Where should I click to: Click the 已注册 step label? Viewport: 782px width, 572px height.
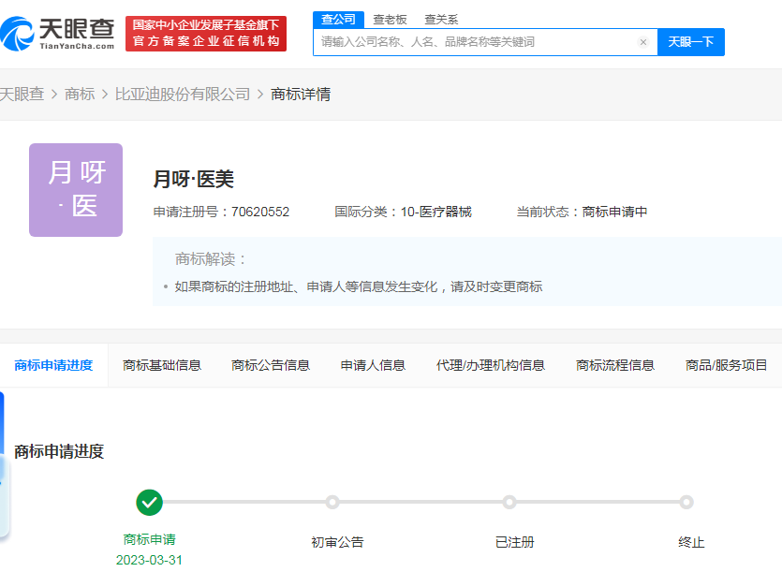pos(515,543)
